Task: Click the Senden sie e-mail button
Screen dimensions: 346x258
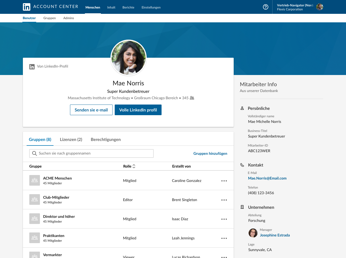Action: pos(91,110)
